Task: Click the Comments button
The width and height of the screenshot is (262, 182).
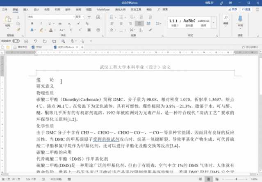Action: [246, 9]
